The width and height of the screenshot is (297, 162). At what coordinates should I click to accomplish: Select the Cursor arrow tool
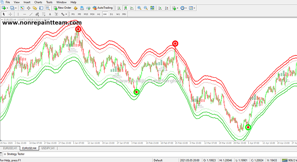[4, 14]
